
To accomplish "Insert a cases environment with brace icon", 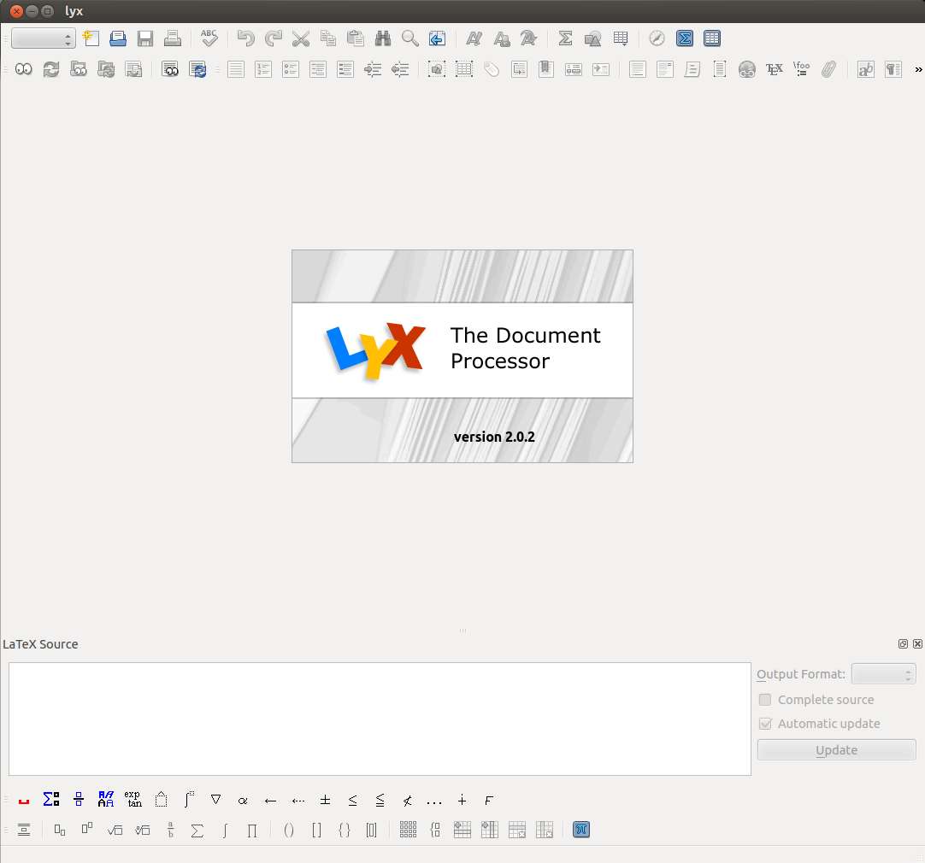I will click(x=435, y=830).
